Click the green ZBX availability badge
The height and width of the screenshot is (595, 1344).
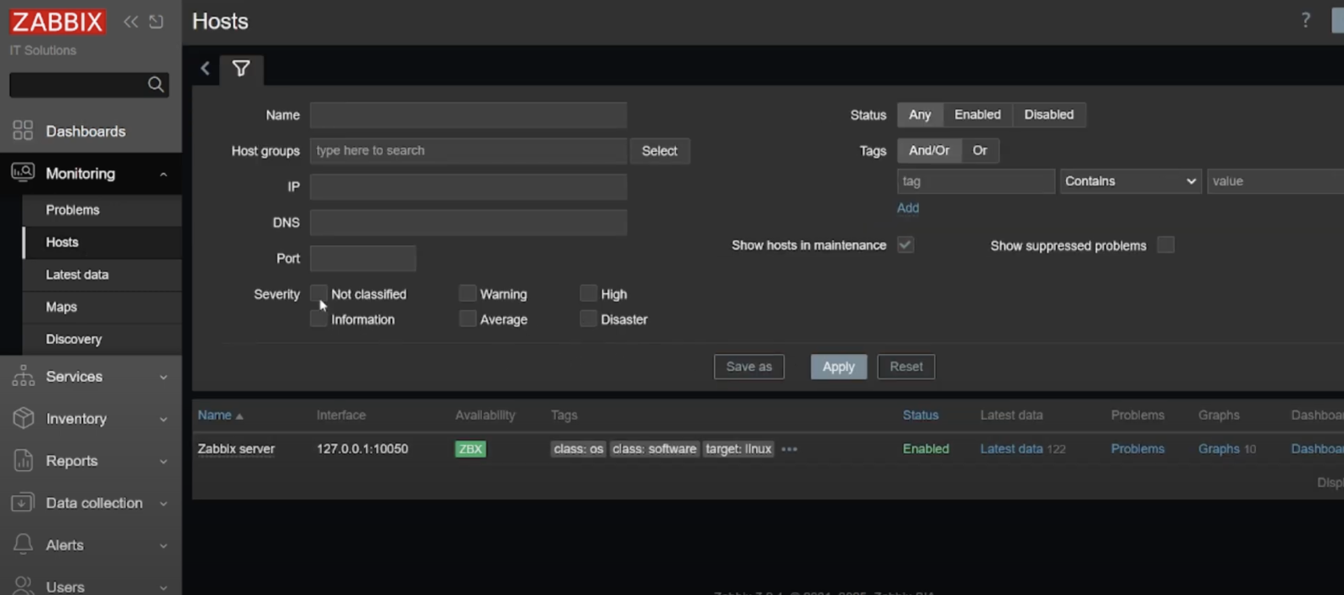coord(470,449)
